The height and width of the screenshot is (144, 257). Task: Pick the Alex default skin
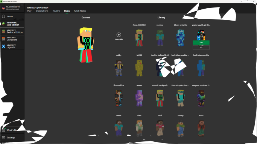pyautogui.click(x=139, y=128)
